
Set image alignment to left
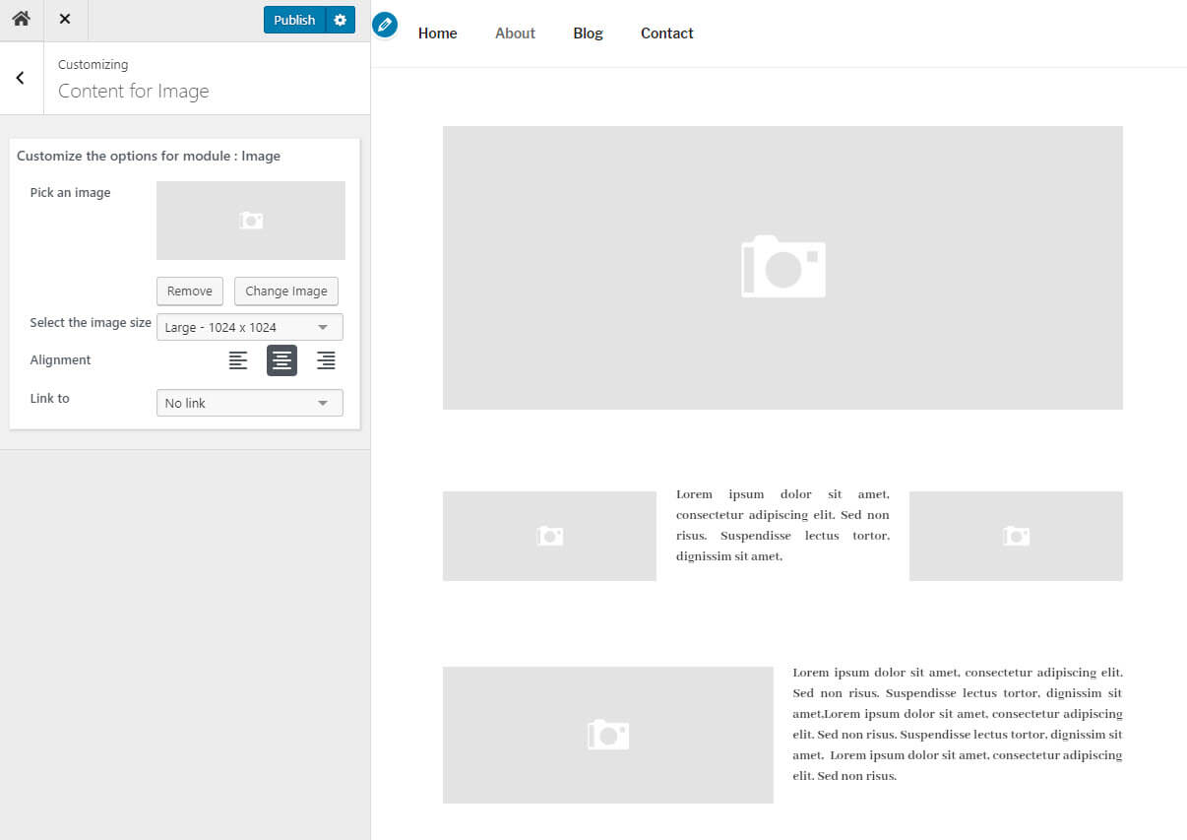(x=238, y=360)
